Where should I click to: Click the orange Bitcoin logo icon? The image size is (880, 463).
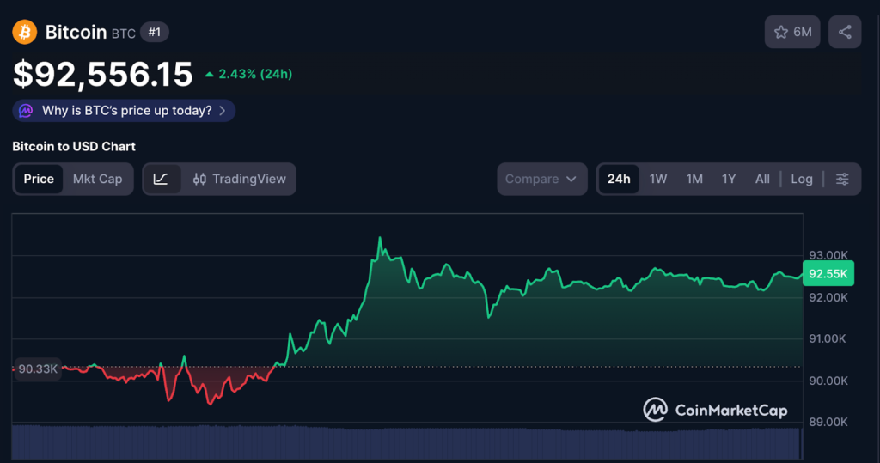24,33
